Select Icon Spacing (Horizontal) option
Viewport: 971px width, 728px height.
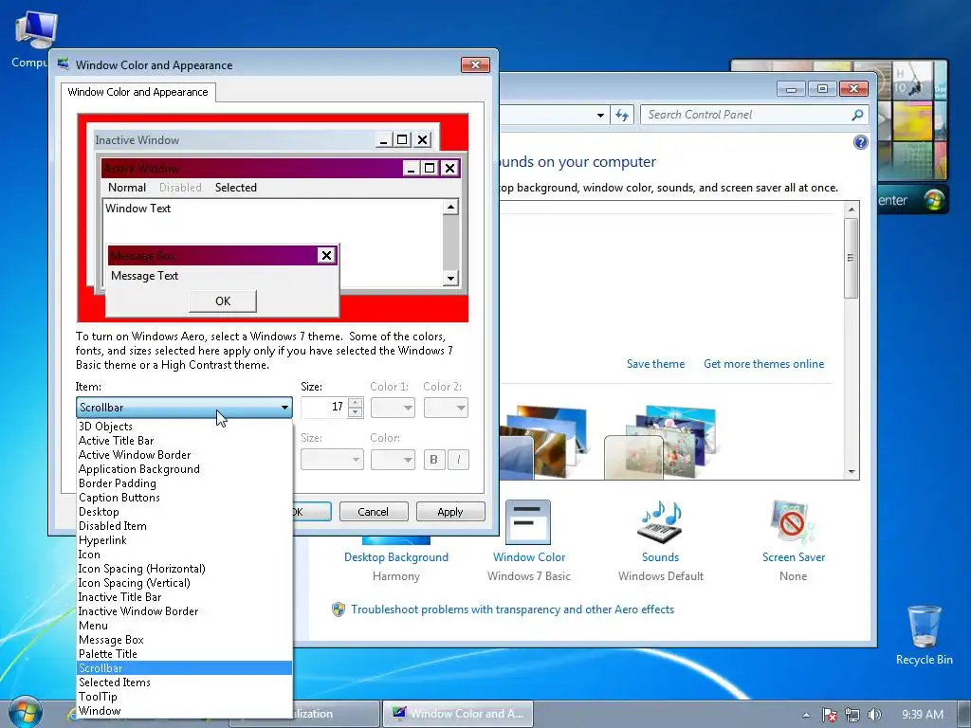tap(184, 569)
